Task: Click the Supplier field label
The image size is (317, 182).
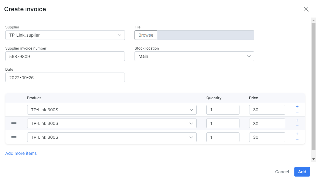Action: tap(12, 27)
